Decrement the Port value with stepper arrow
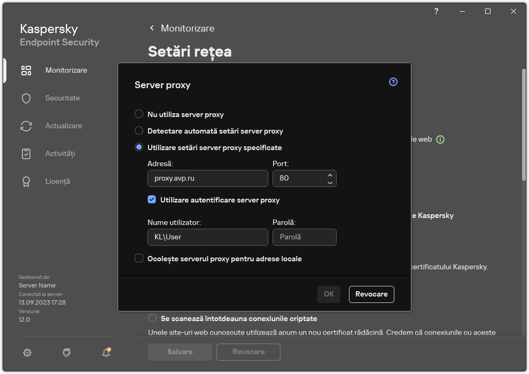The image size is (529, 374). (x=330, y=182)
